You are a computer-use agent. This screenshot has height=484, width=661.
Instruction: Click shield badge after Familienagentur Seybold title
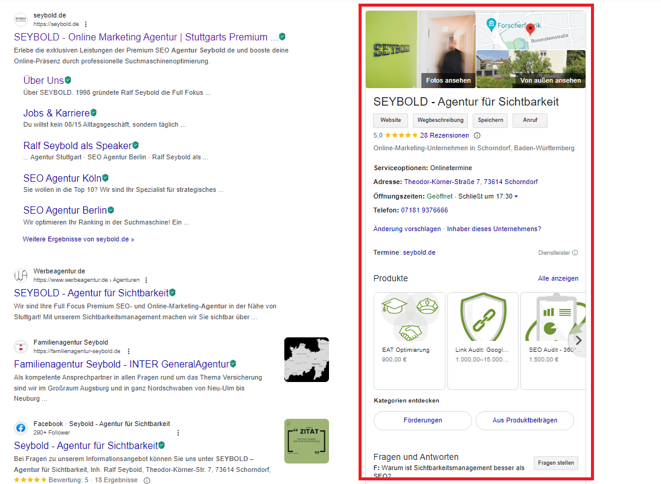pyautogui.click(x=233, y=363)
